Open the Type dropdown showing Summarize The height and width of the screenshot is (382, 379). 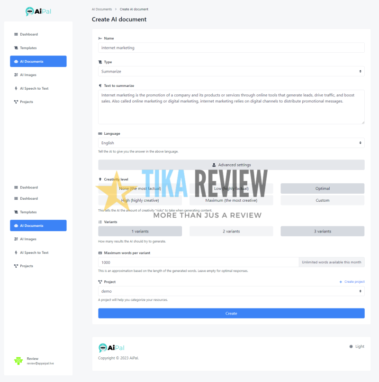coord(231,71)
